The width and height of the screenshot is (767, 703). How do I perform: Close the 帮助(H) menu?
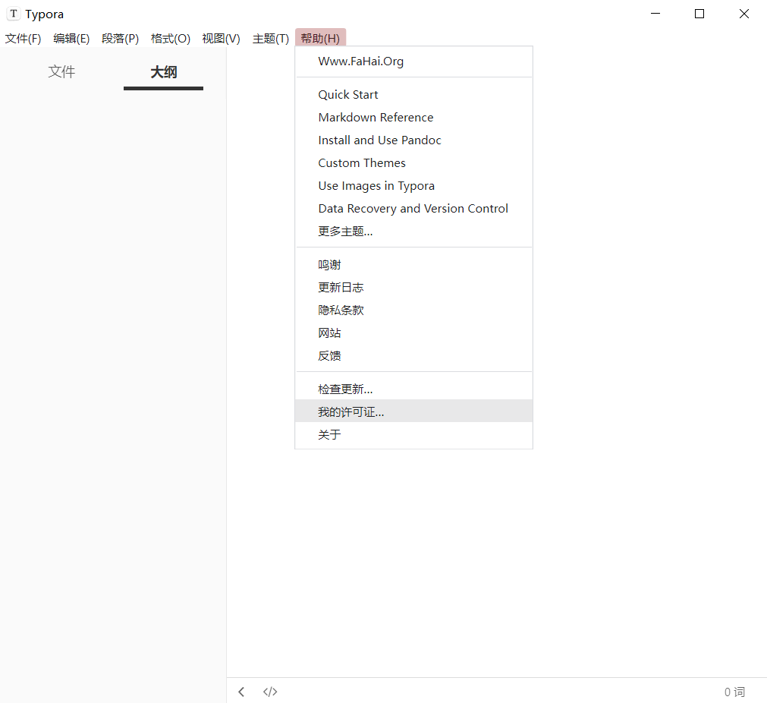(x=320, y=38)
